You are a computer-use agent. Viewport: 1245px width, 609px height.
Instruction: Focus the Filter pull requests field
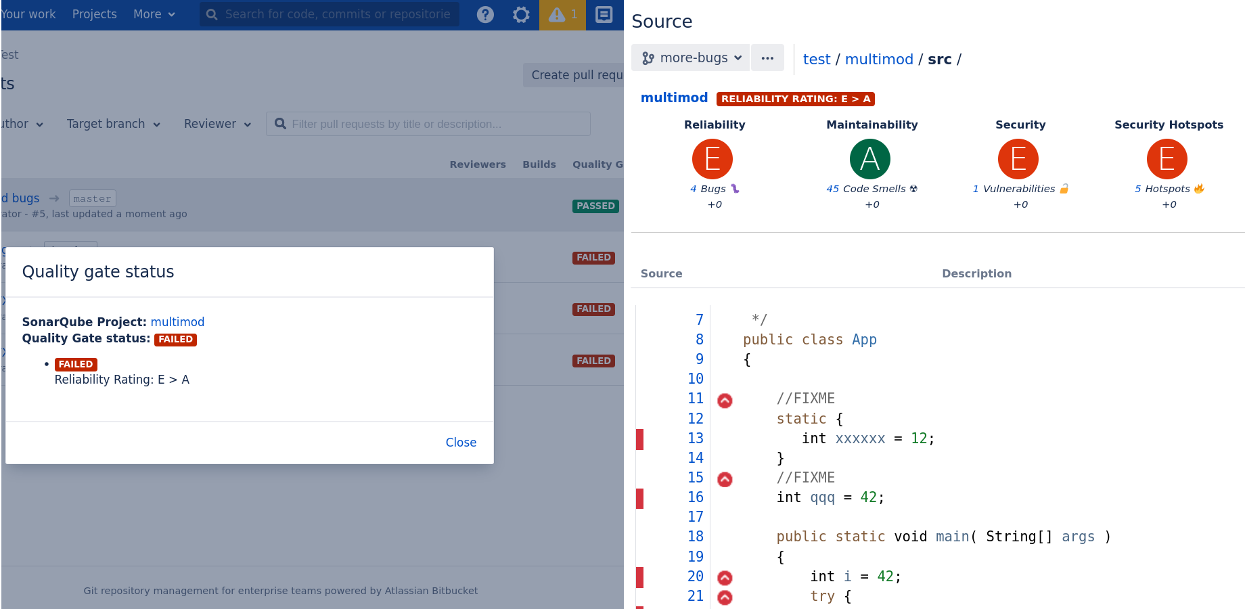pyautogui.click(x=428, y=124)
